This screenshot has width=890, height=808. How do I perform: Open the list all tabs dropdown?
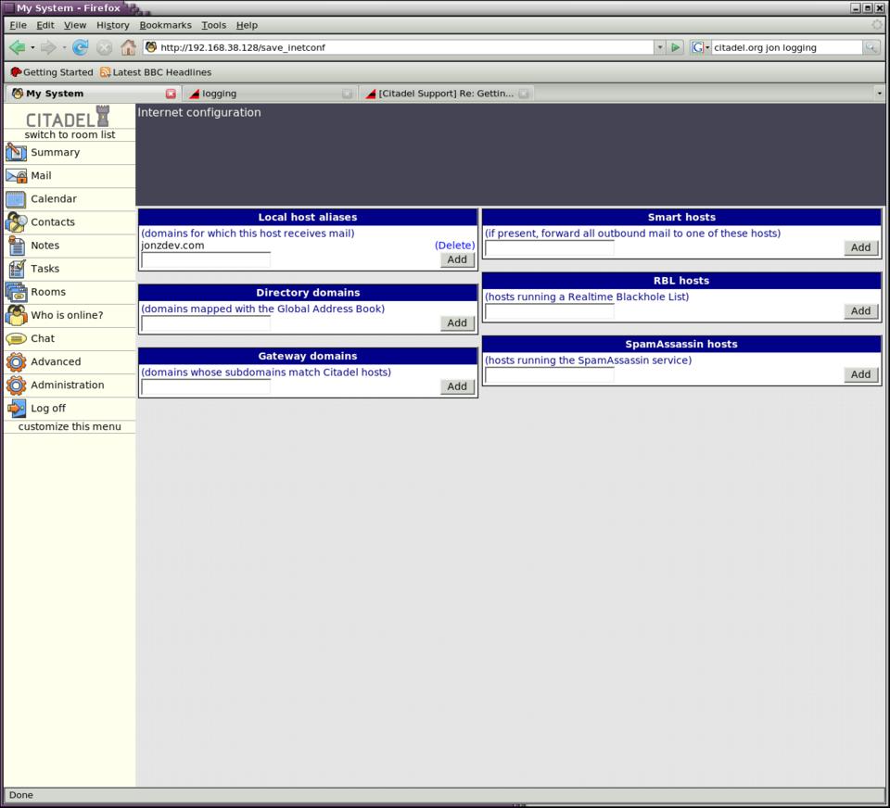click(x=879, y=94)
